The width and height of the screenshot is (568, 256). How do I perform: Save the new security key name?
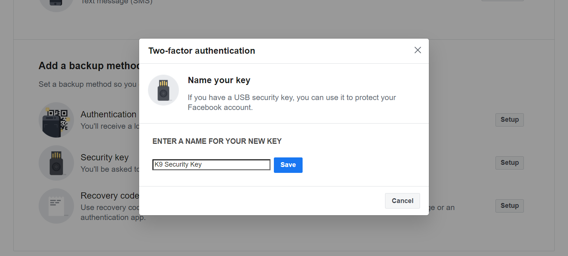coord(288,165)
